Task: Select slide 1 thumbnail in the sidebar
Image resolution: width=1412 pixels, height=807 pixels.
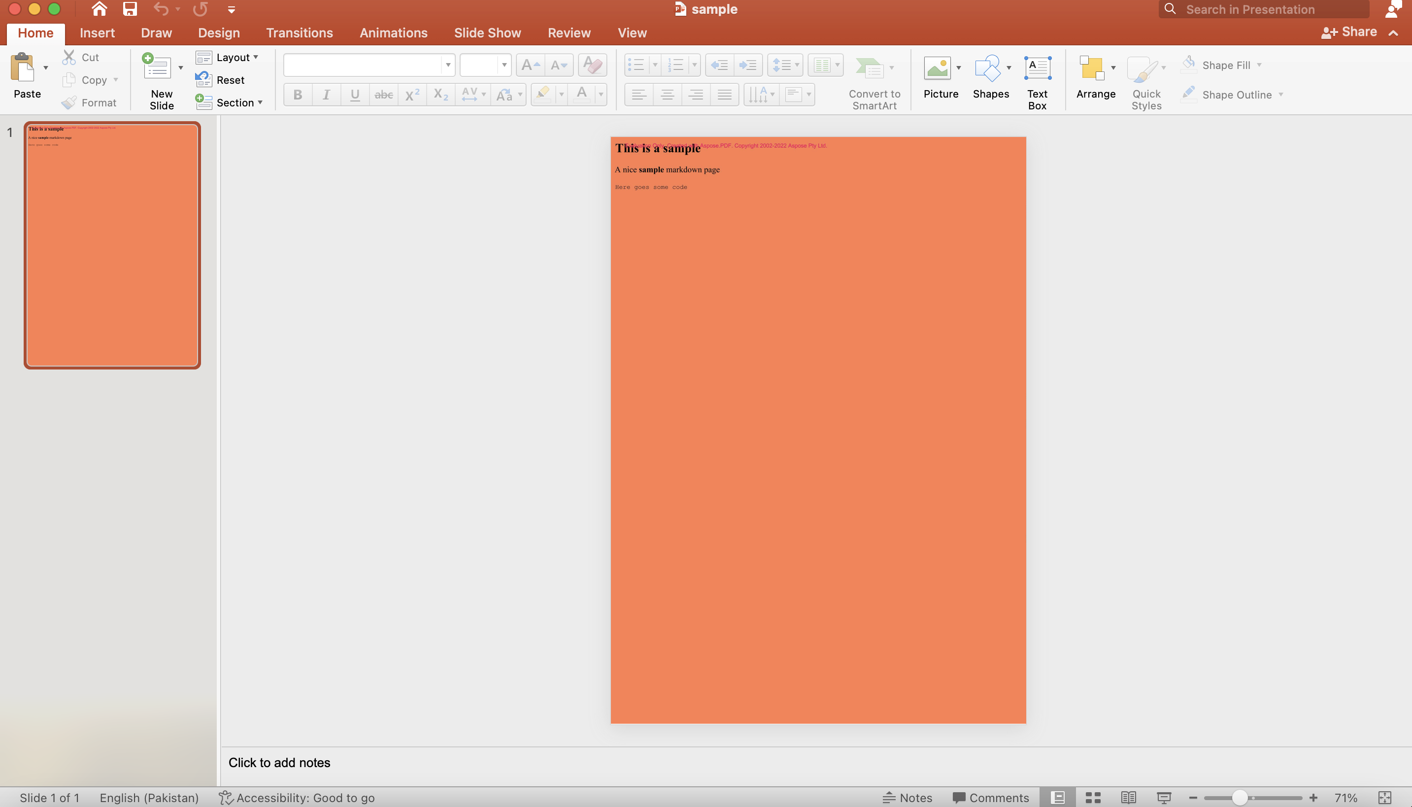Action: coord(111,245)
